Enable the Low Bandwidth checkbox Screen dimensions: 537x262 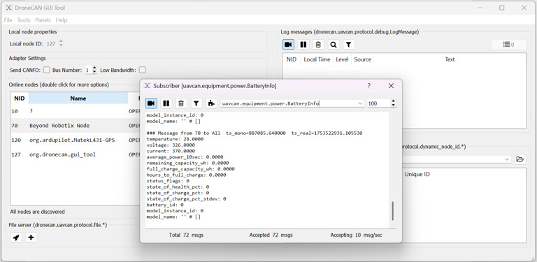[x=142, y=70]
